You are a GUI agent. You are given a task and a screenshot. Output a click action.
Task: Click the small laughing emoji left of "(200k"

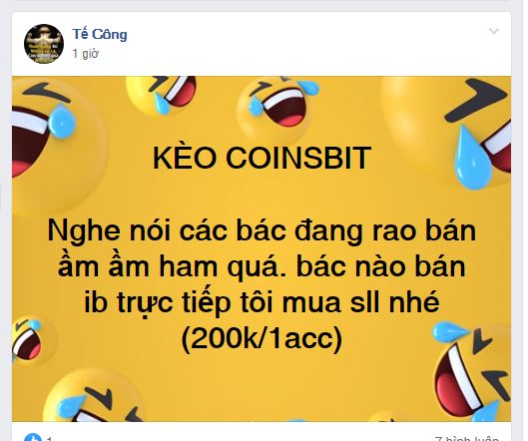pyautogui.click(x=29, y=340)
